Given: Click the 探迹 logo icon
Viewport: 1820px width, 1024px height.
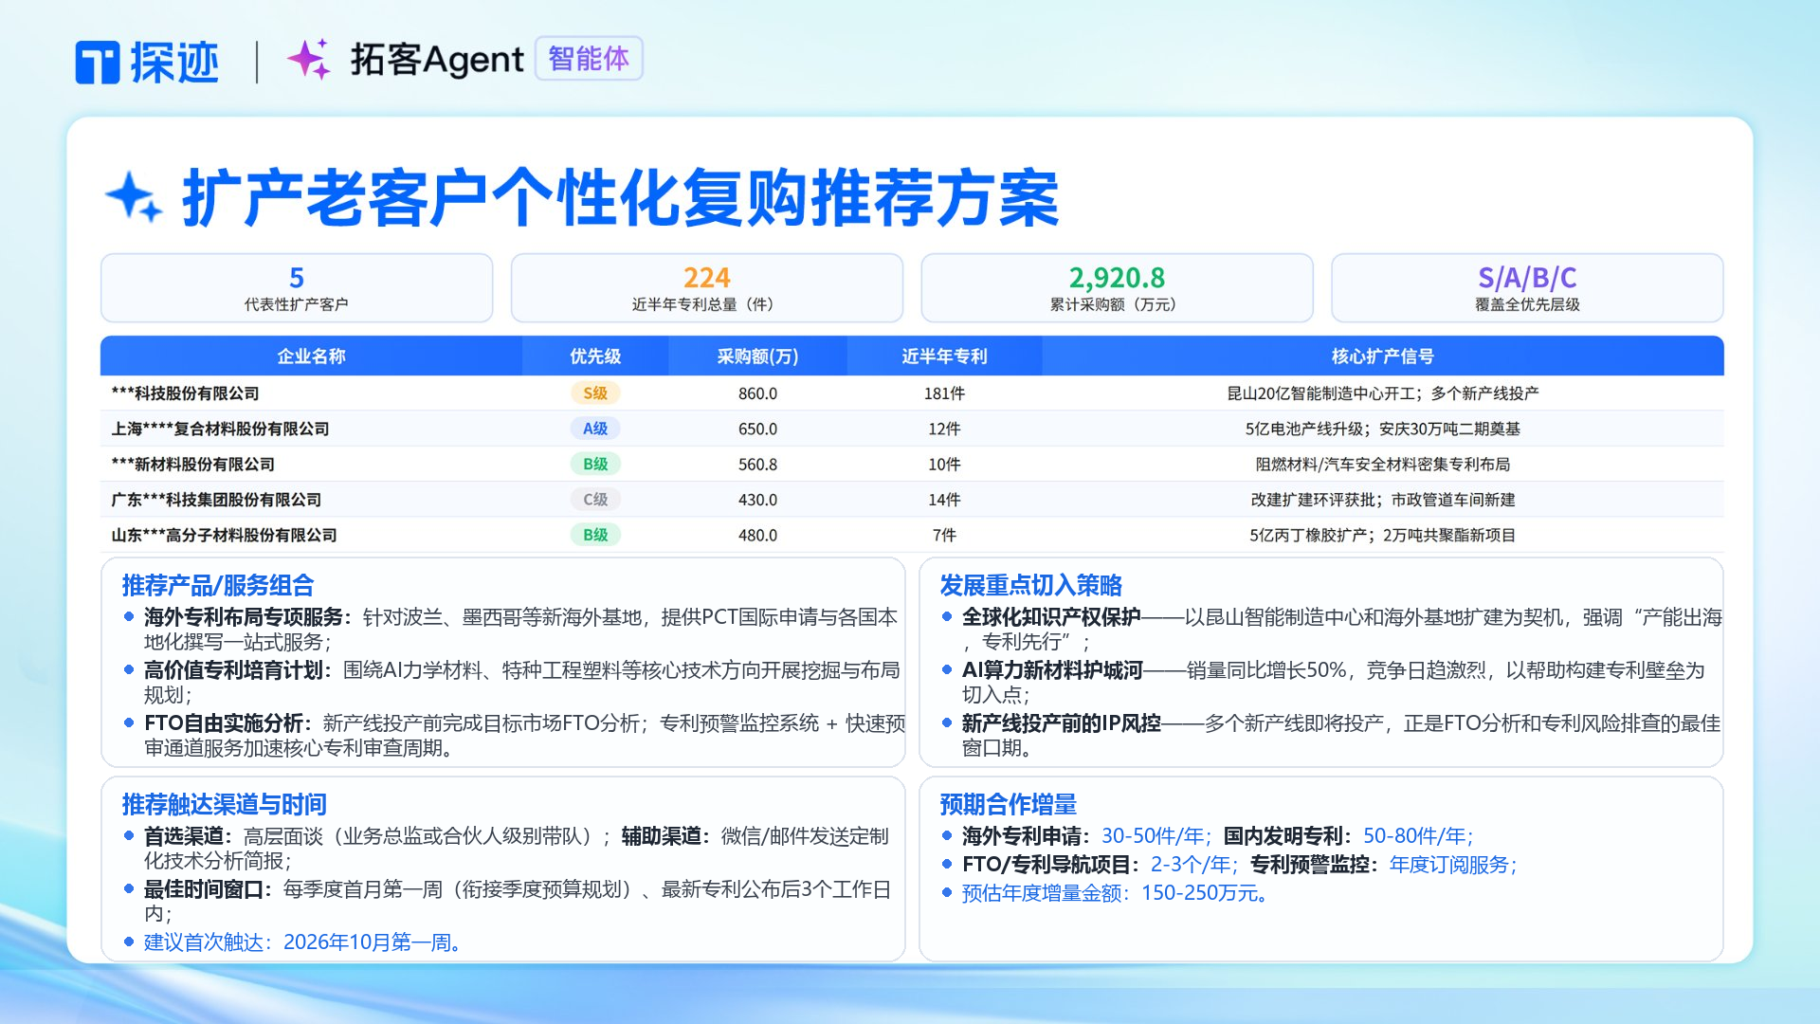Looking at the screenshot, I should 98,63.
